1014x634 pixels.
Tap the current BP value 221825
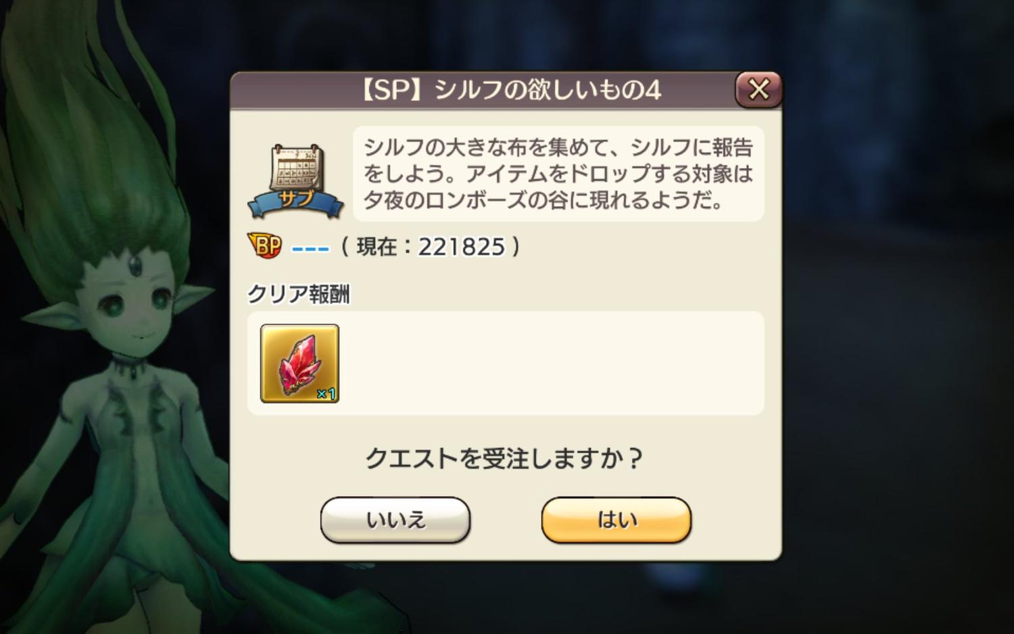click(x=461, y=247)
